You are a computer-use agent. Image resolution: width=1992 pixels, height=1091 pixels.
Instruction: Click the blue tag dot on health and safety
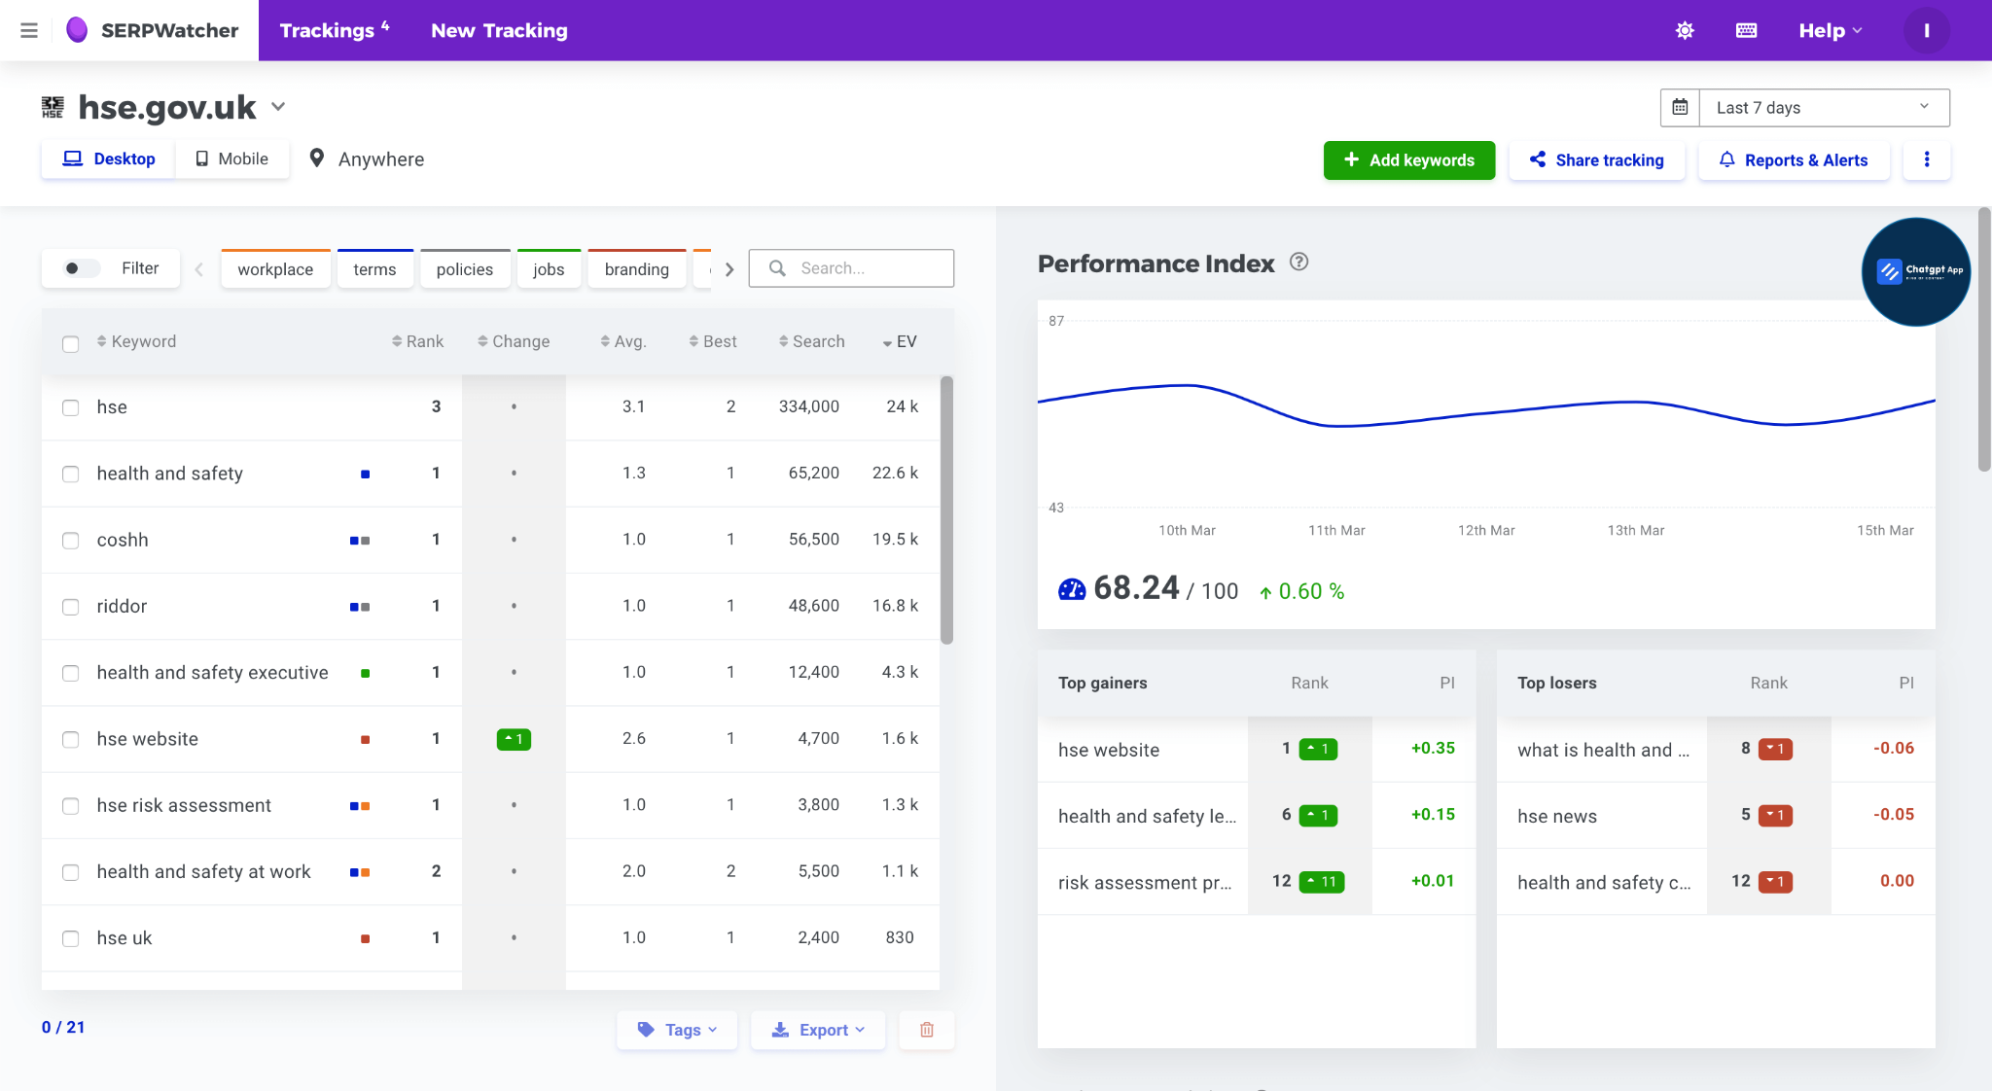[x=365, y=474]
